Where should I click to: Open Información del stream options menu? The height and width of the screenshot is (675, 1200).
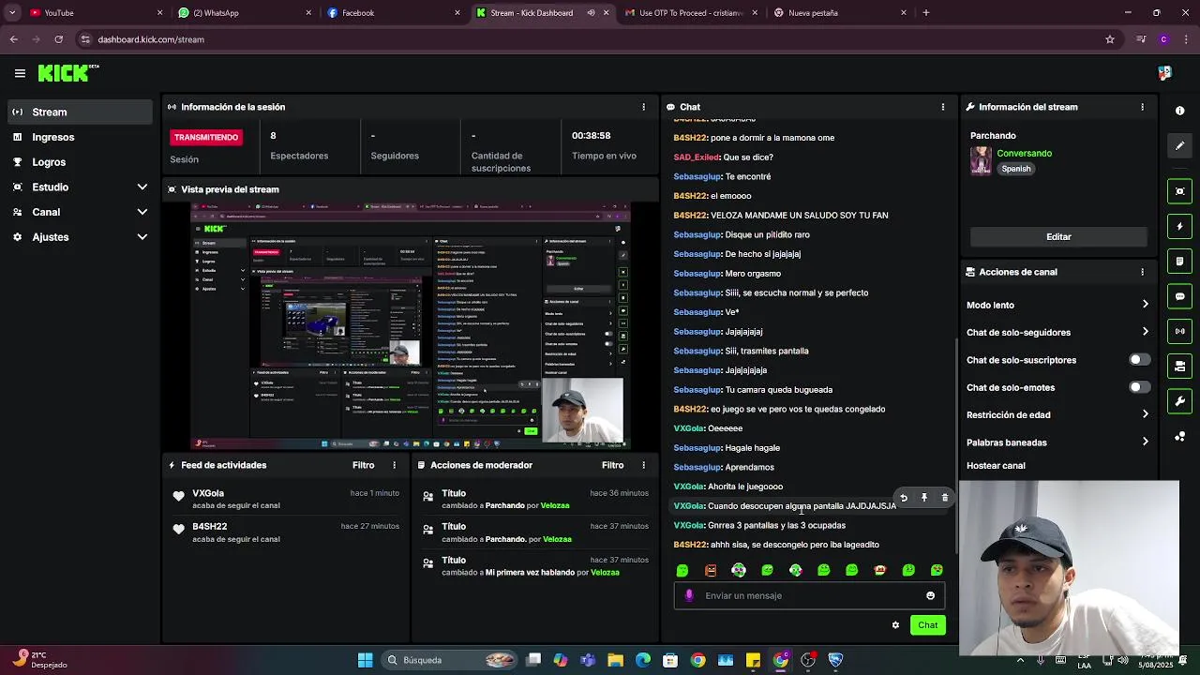[1142, 107]
